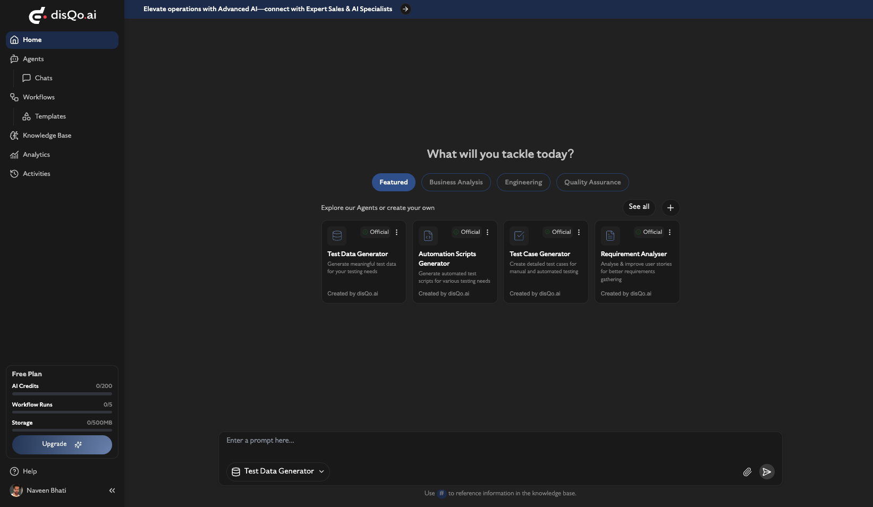Image resolution: width=873 pixels, height=507 pixels.
Task: Open the Test Data Generator agent selector
Action: (277, 471)
